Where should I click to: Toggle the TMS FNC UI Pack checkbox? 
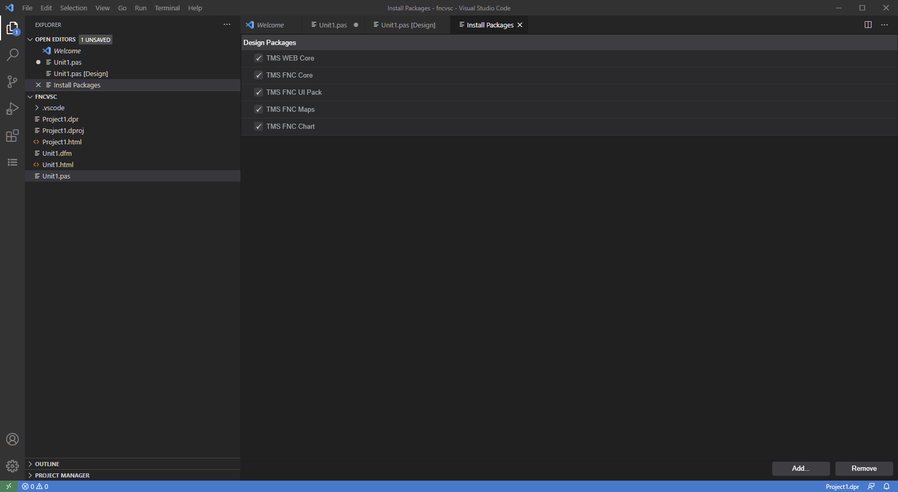pyautogui.click(x=259, y=93)
